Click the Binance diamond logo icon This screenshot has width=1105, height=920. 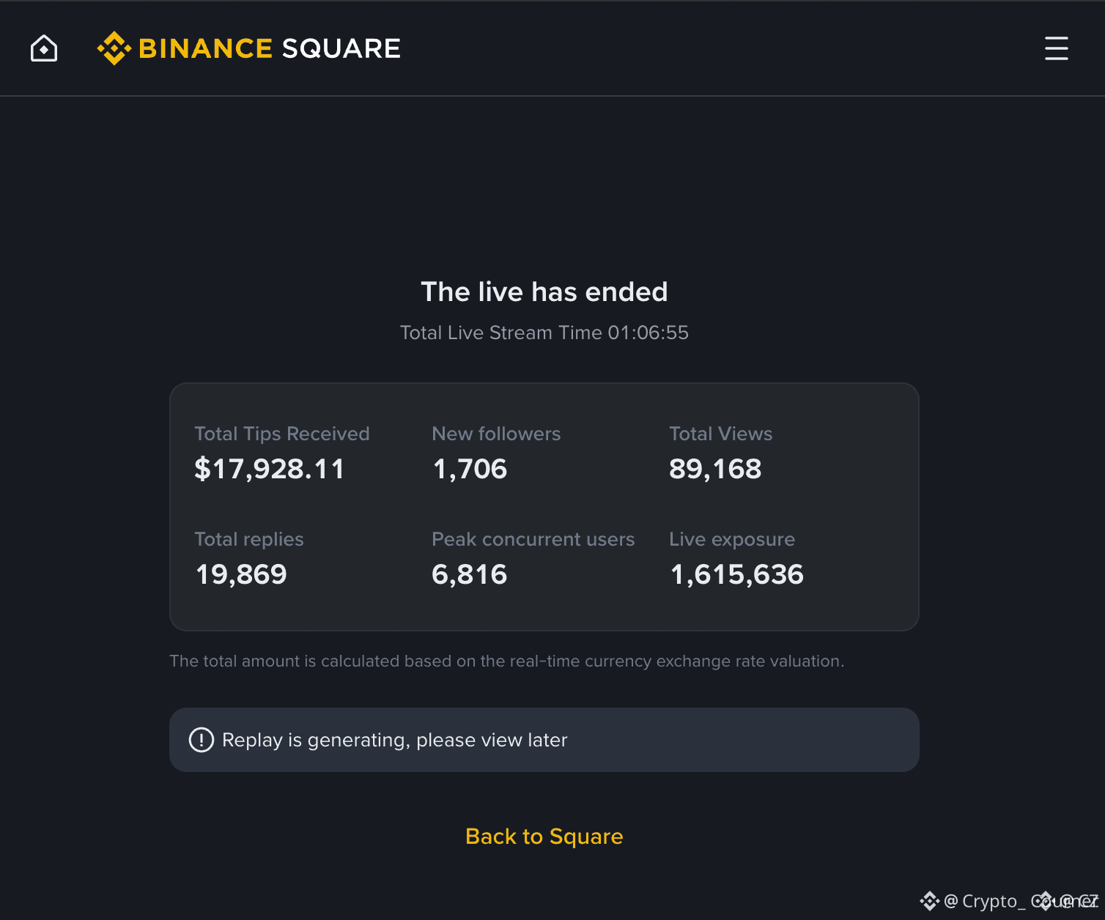tap(114, 48)
